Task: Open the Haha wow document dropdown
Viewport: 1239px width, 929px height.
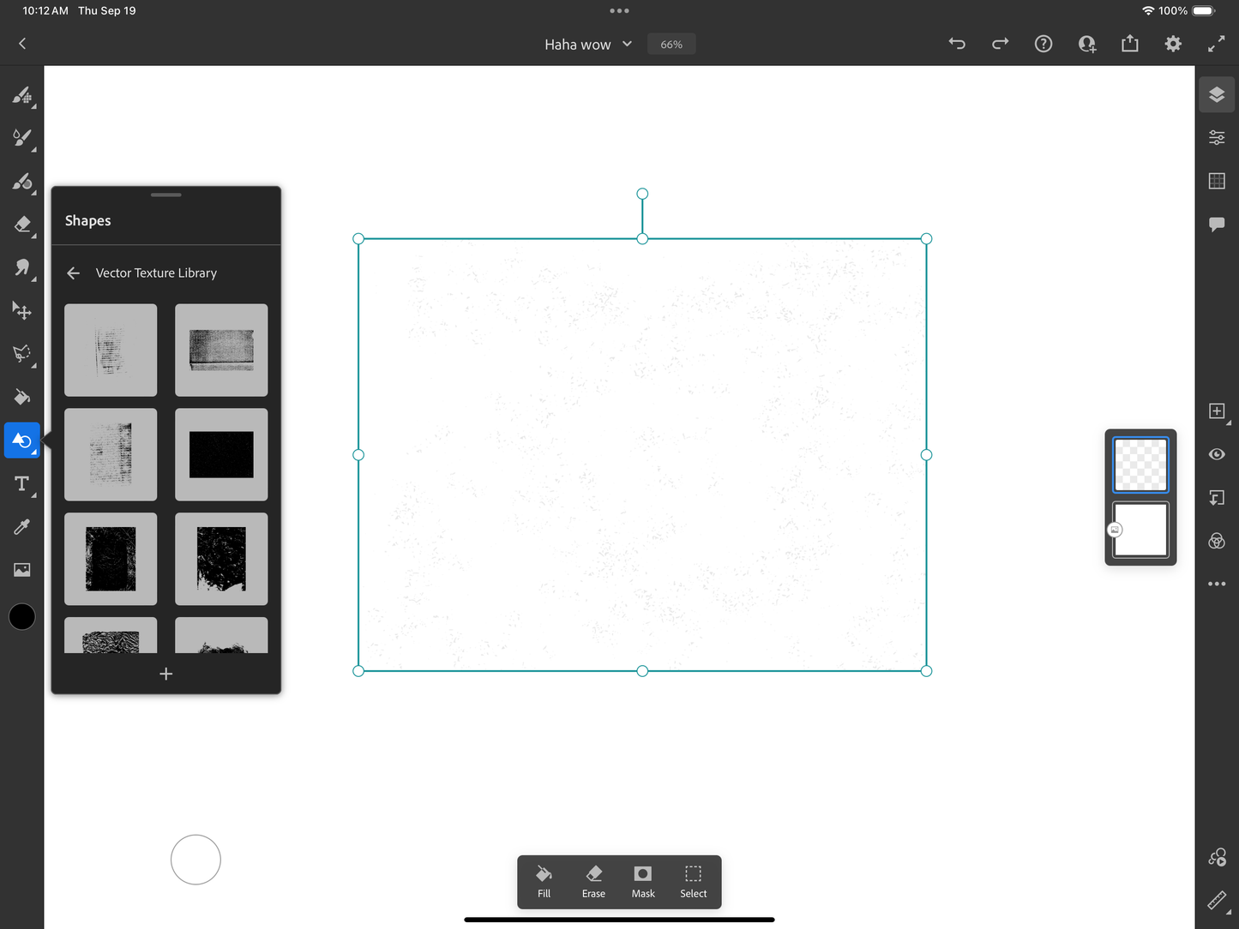Action: (x=588, y=45)
